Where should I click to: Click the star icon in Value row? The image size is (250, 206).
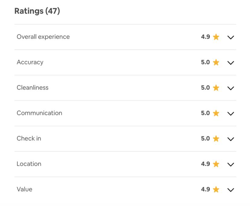pos(216,189)
